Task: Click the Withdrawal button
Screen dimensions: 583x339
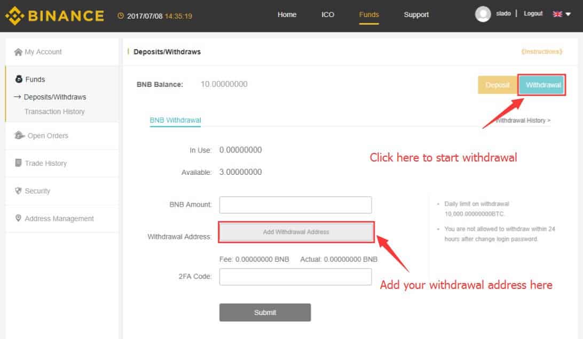Action: 542,85
